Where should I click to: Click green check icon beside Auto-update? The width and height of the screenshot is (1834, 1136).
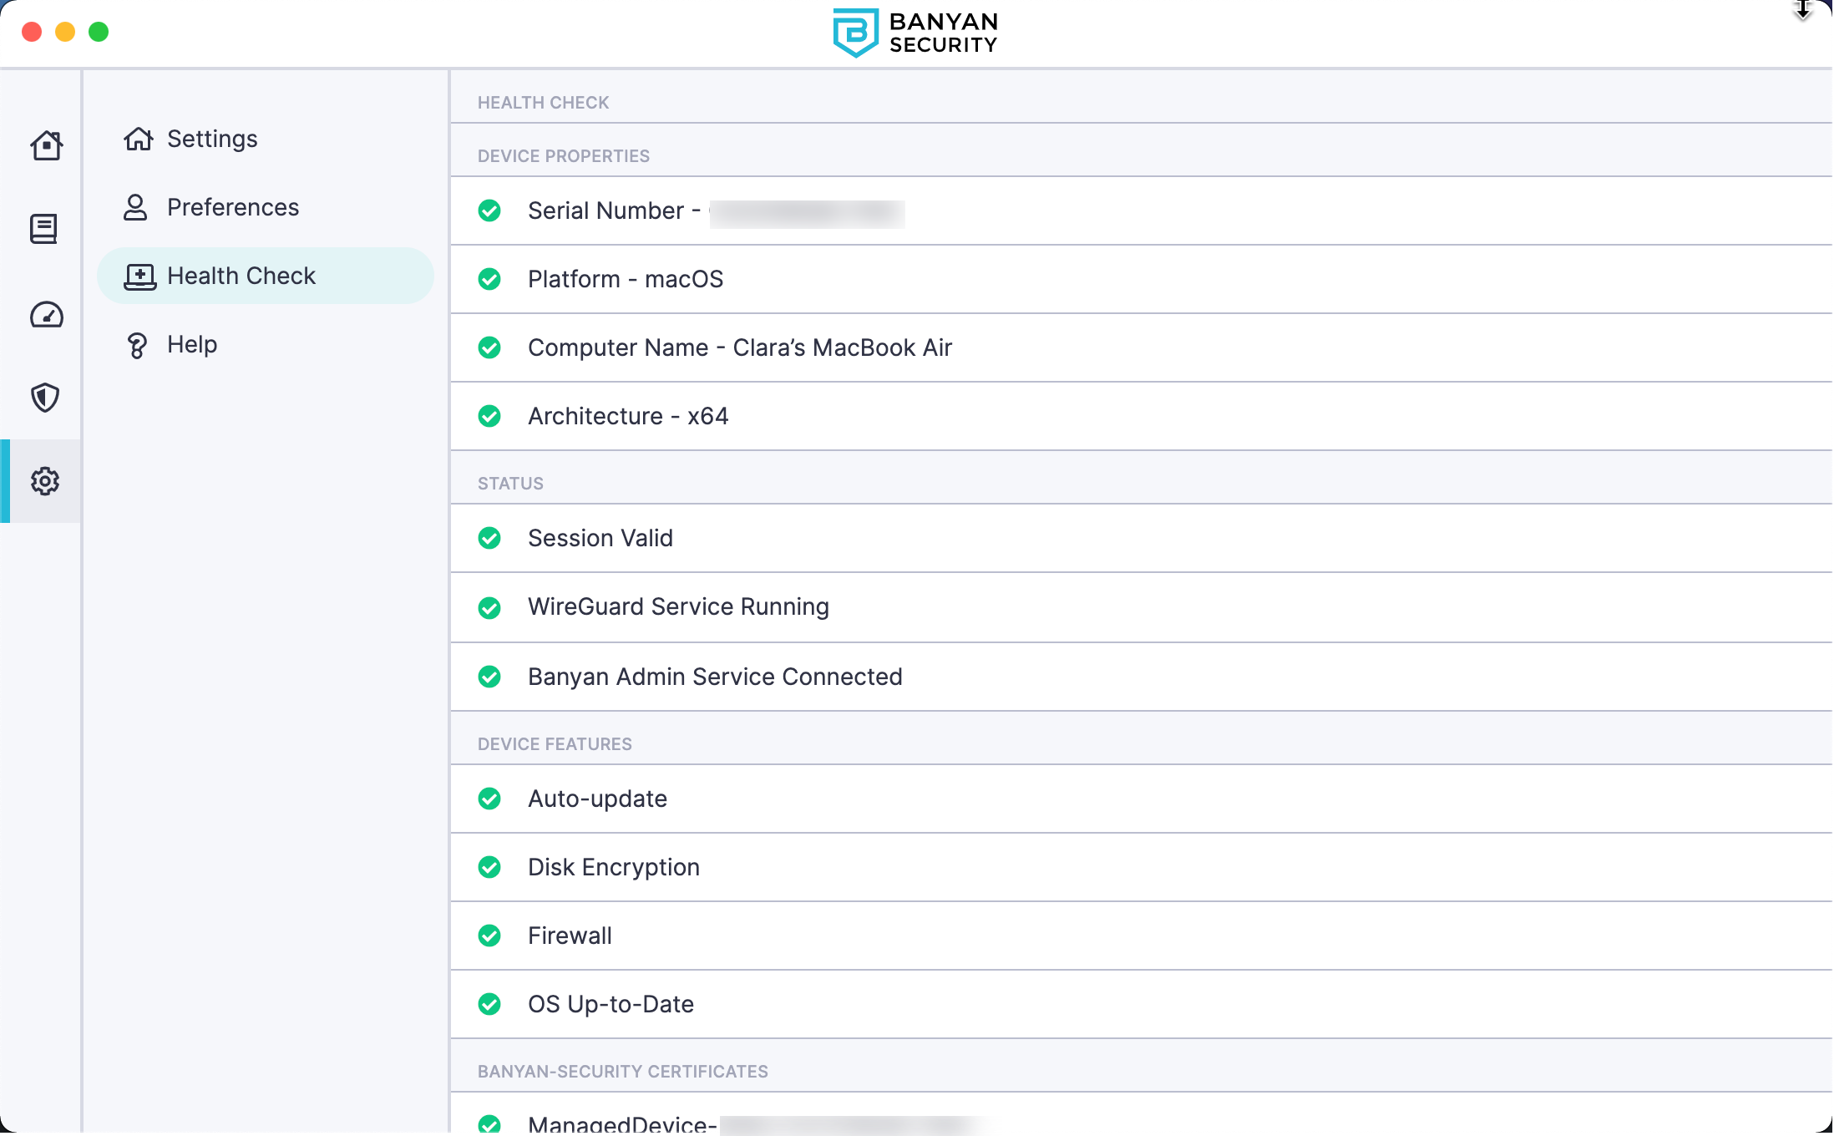[x=489, y=799]
